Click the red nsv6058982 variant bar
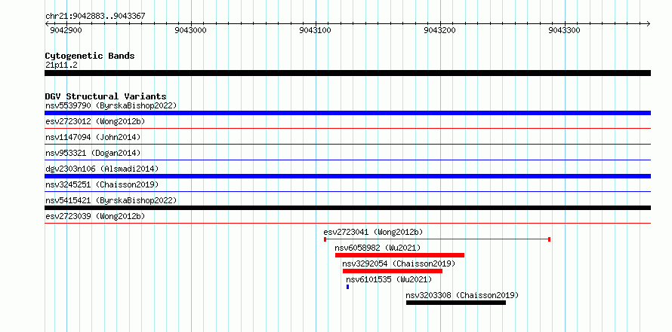The height and width of the screenshot is (332, 672). click(400, 255)
